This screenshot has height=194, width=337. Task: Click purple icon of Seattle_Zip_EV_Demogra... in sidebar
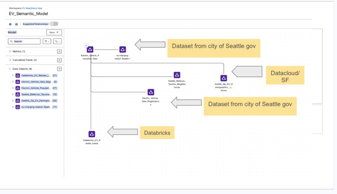click(x=18, y=101)
